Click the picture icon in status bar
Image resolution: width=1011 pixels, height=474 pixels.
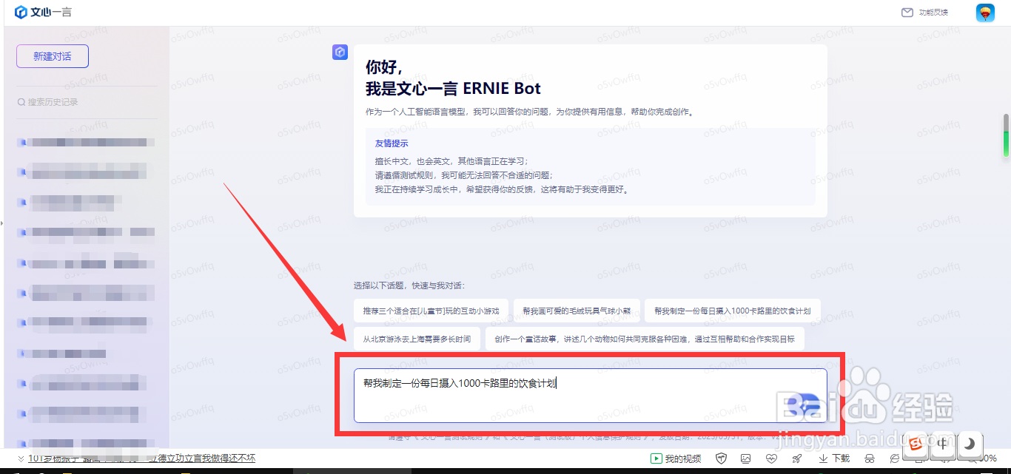click(746, 458)
